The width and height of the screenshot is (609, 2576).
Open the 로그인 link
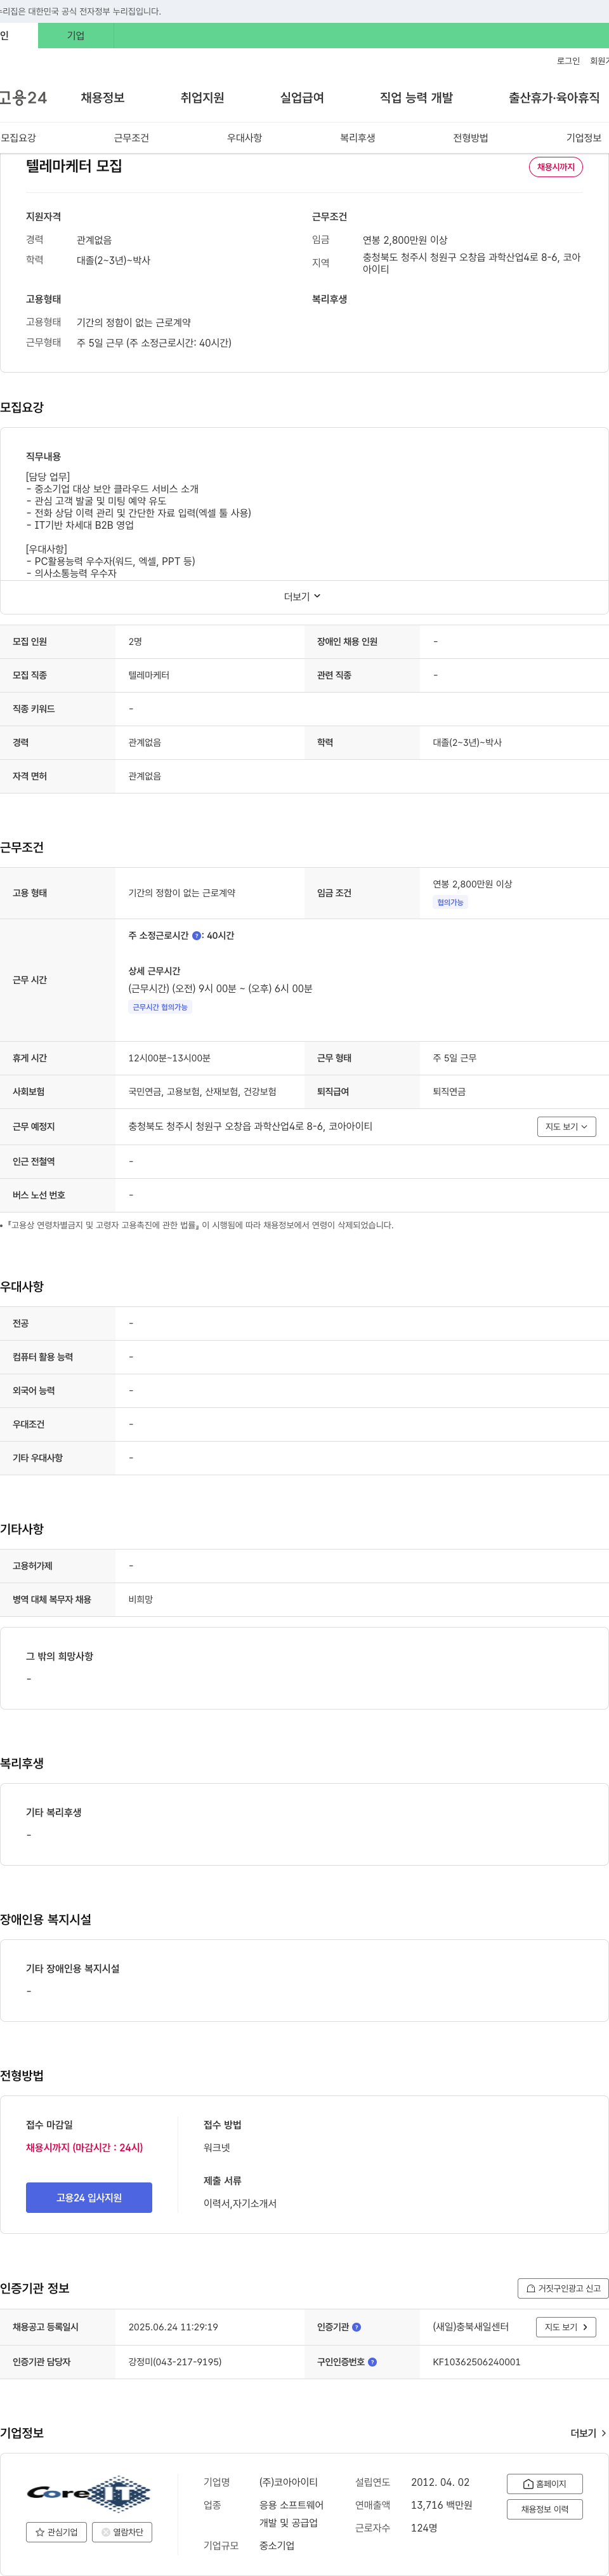(568, 61)
